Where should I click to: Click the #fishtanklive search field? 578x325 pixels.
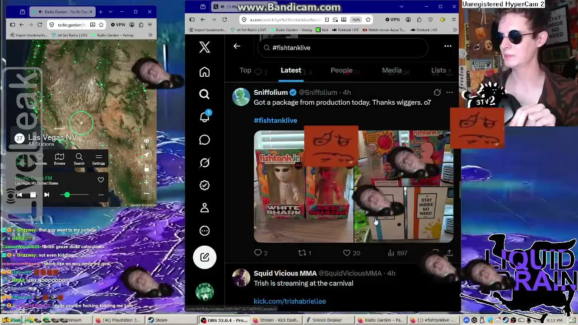(342, 47)
